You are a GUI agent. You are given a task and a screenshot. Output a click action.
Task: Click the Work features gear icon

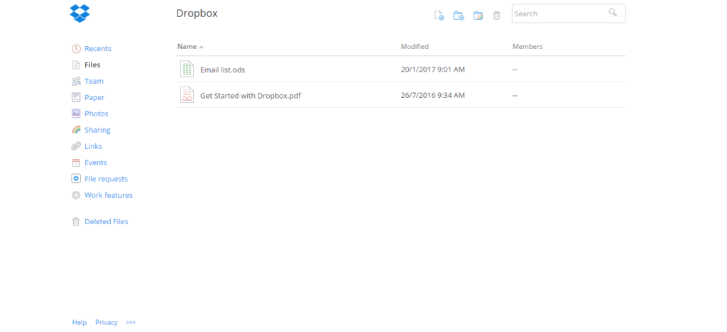76,195
